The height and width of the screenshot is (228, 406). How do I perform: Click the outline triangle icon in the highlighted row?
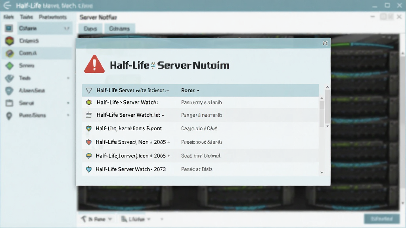(x=89, y=91)
